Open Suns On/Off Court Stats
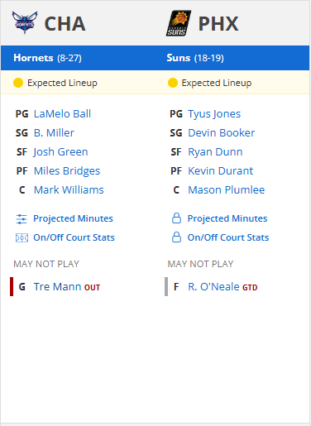311x426 pixels. pyautogui.click(x=228, y=237)
